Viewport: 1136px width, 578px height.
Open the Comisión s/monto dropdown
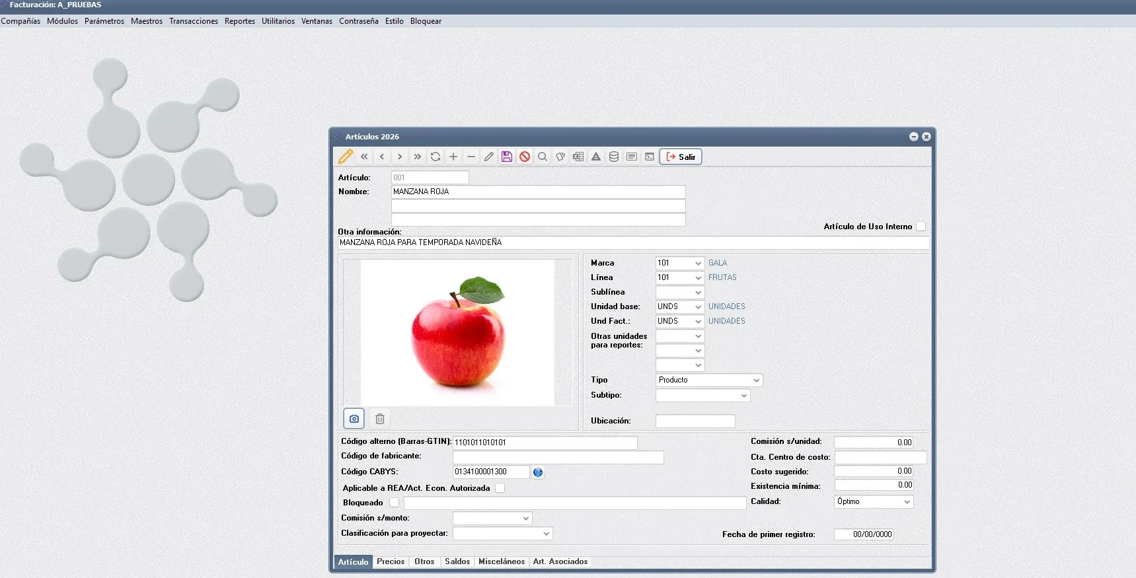[492, 519]
